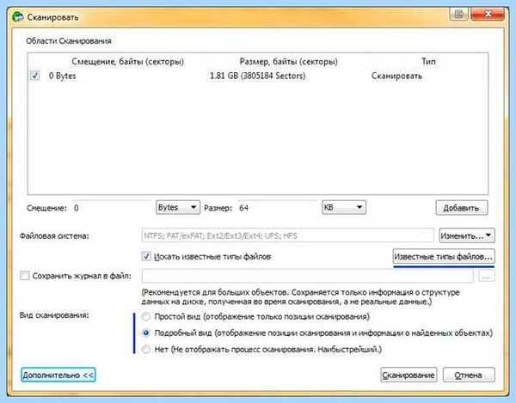Select Простой вид scan view option
Screen dimensions: 516x403
point(146,316)
